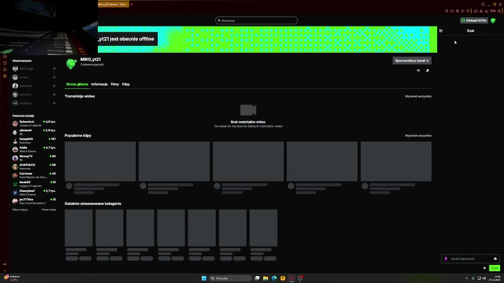Click the browser sidebar player icon
The height and width of the screenshot is (283, 504).
[5, 57]
